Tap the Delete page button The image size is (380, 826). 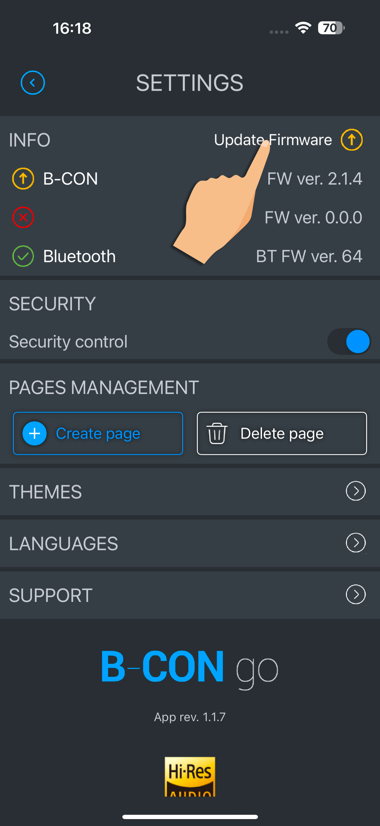[x=282, y=434]
